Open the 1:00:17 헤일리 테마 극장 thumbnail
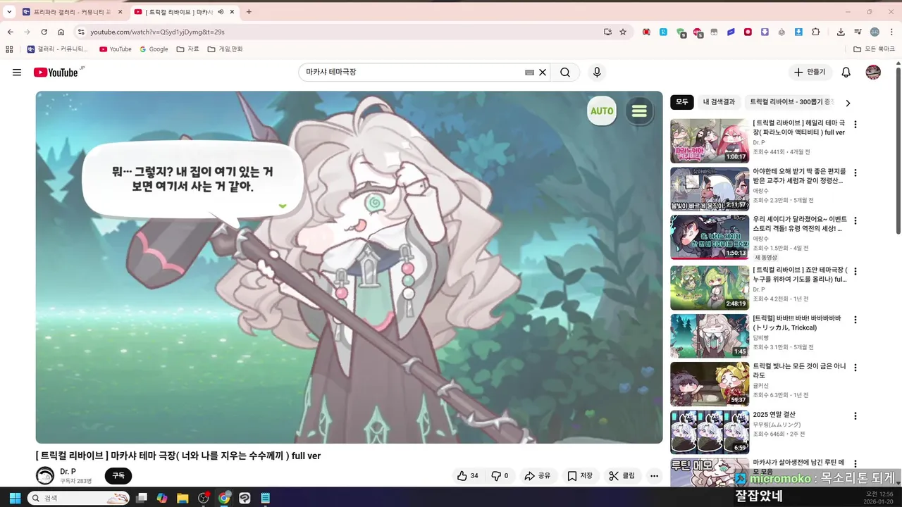The image size is (902, 507). [x=710, y=141]
